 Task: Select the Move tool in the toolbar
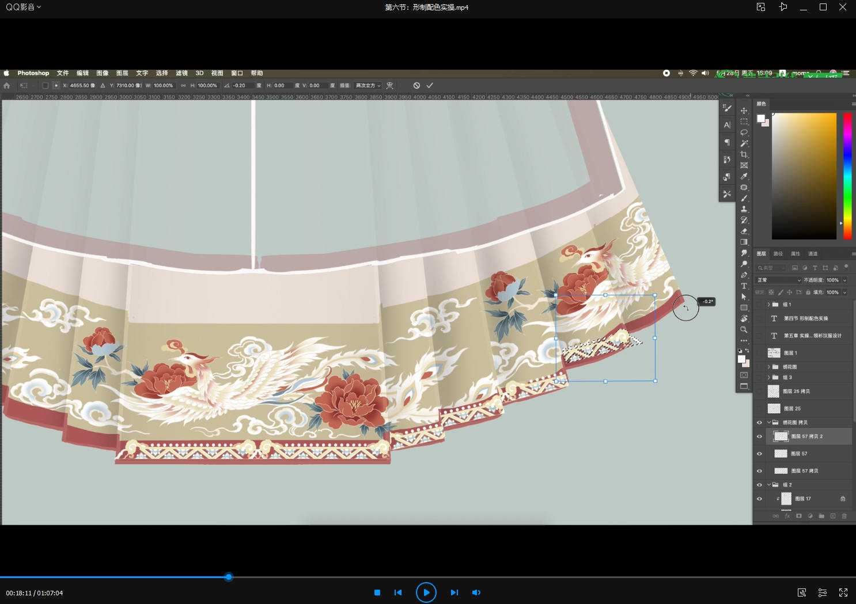click(744, 111)
